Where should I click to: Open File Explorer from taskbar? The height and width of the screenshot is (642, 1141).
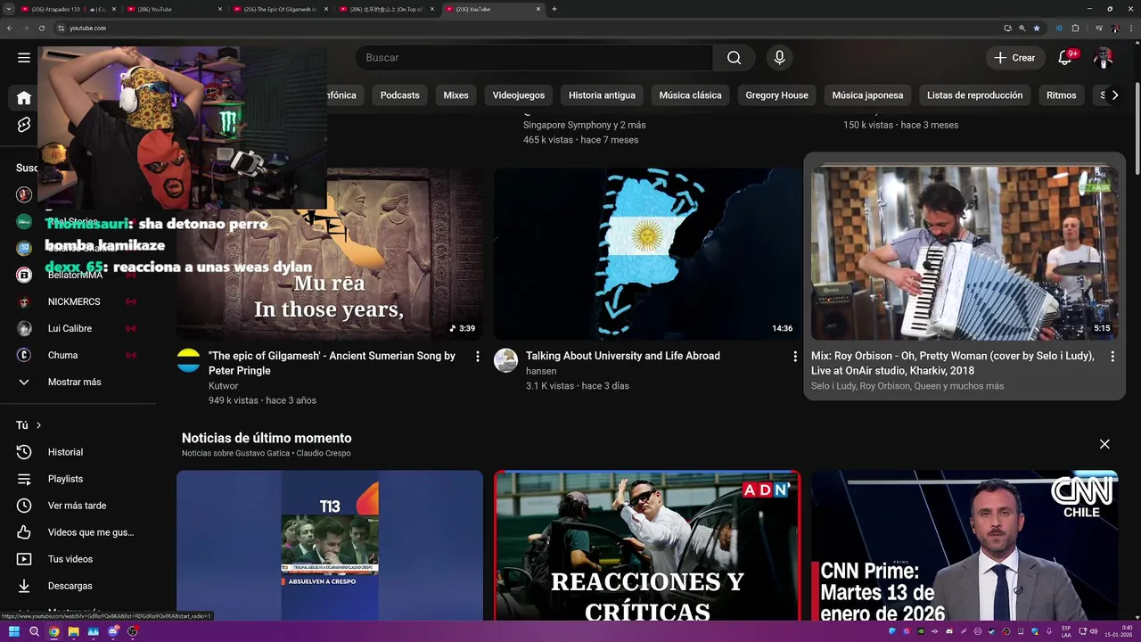[x=73, y=631]
